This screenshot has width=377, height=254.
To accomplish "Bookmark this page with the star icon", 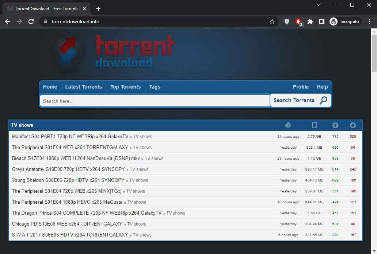I will click(x=272, y=22).
